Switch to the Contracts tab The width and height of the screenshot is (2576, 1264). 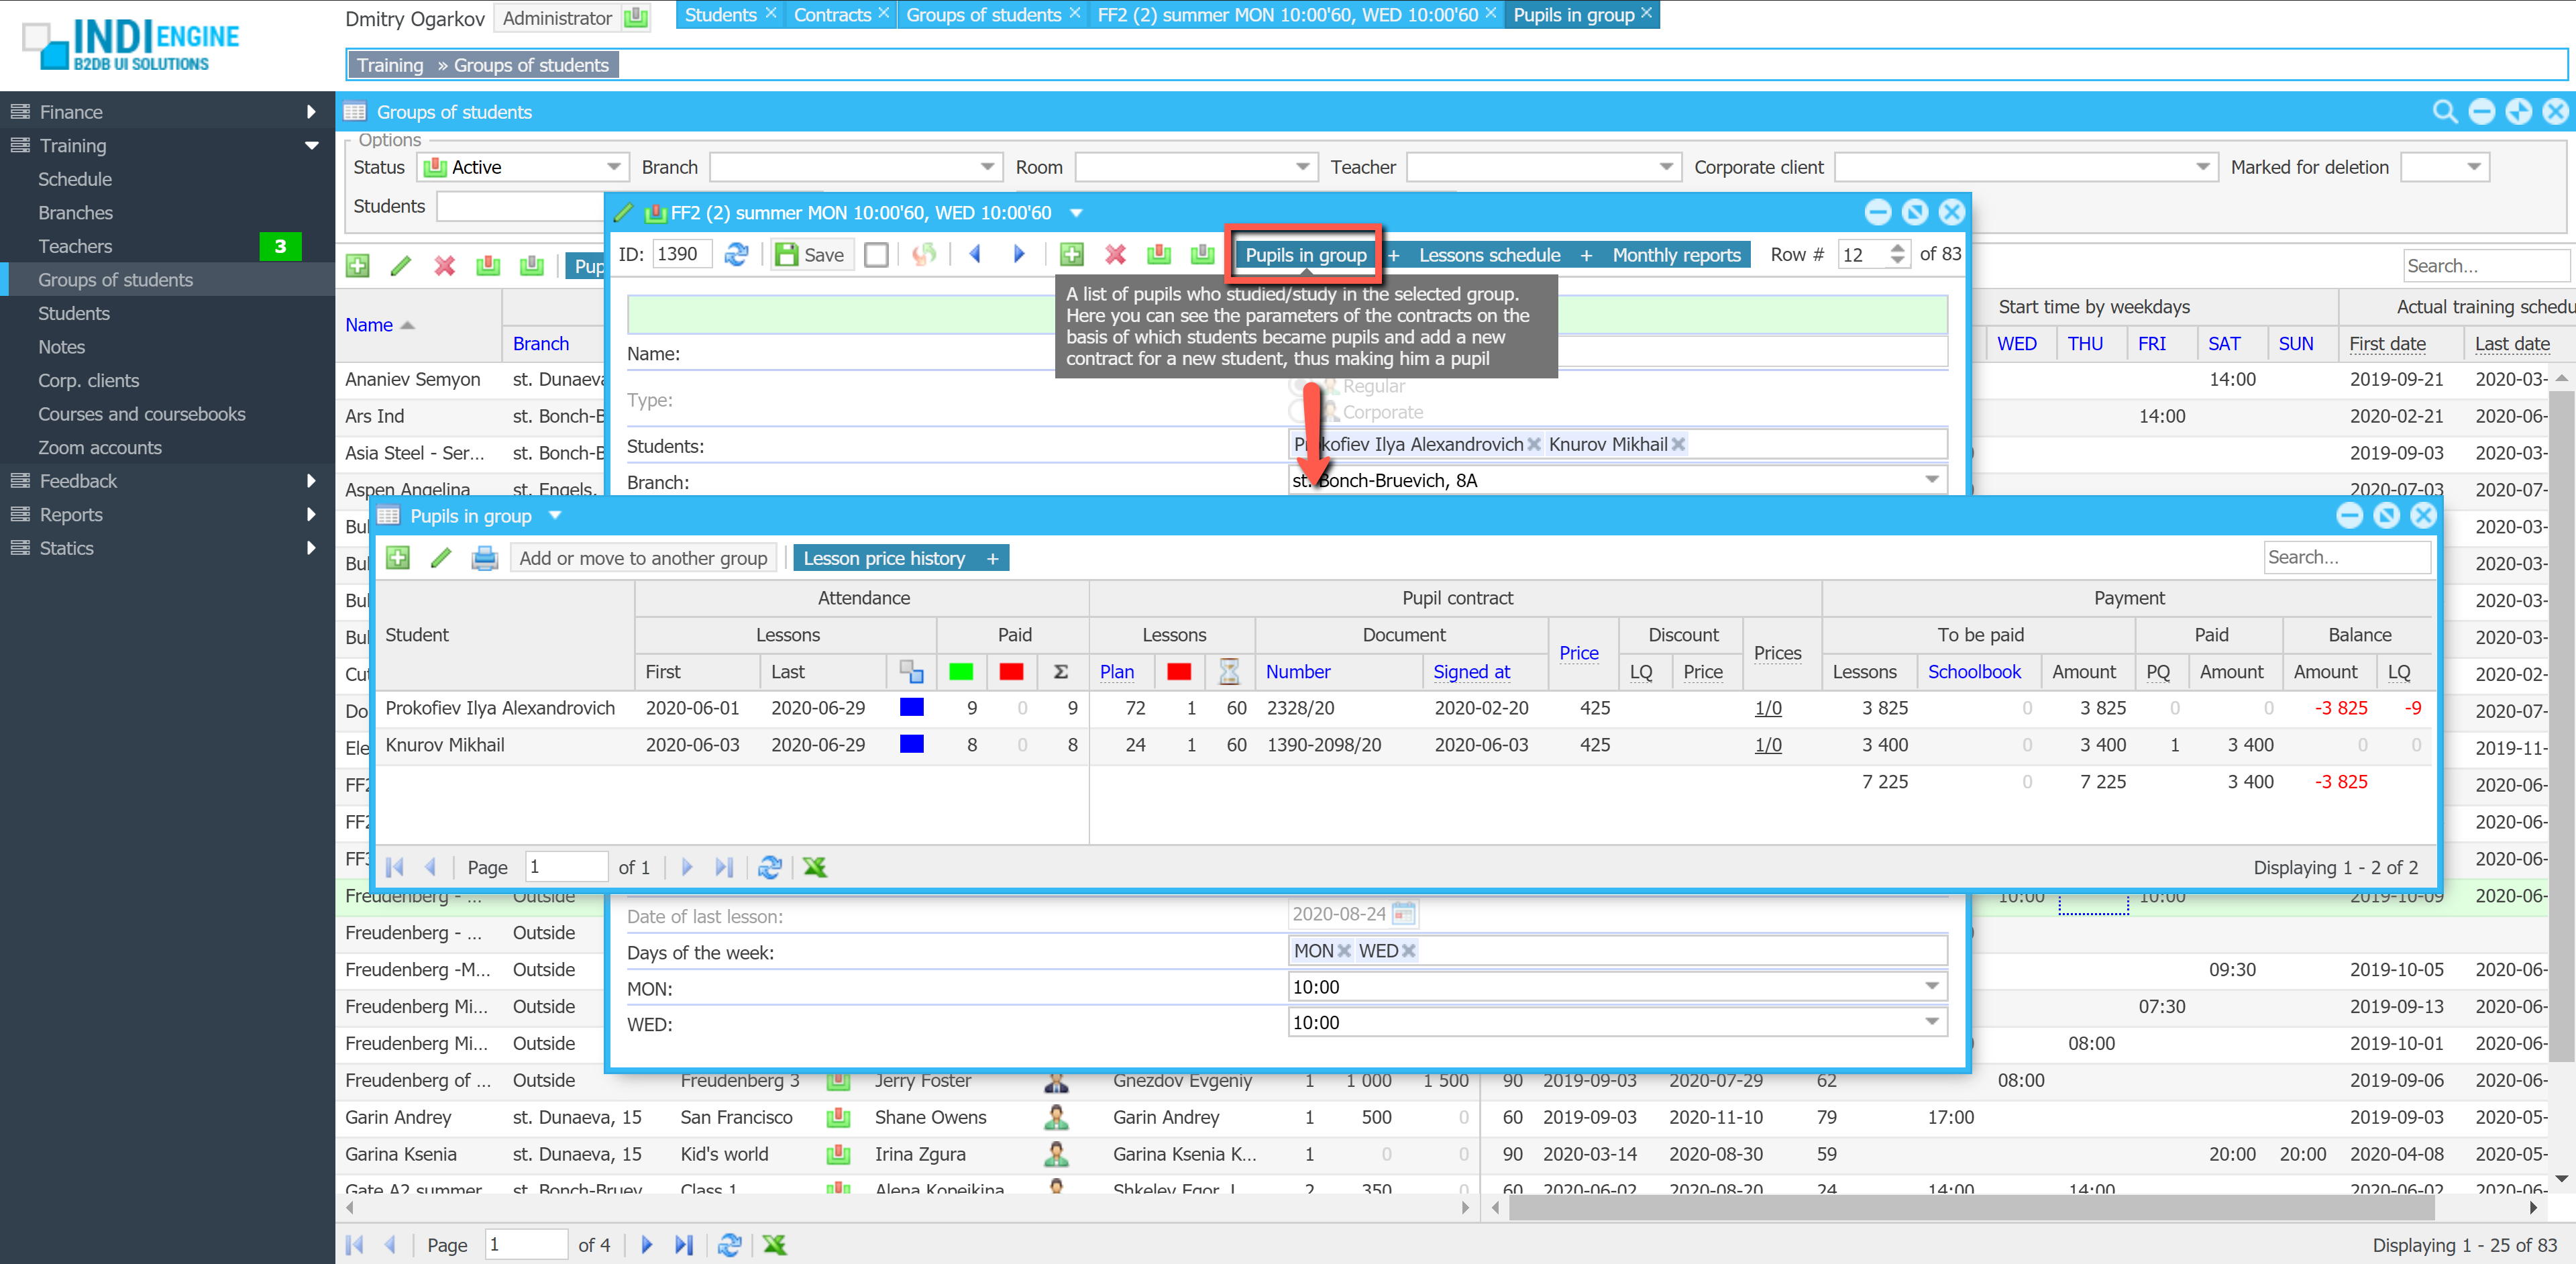832,15
